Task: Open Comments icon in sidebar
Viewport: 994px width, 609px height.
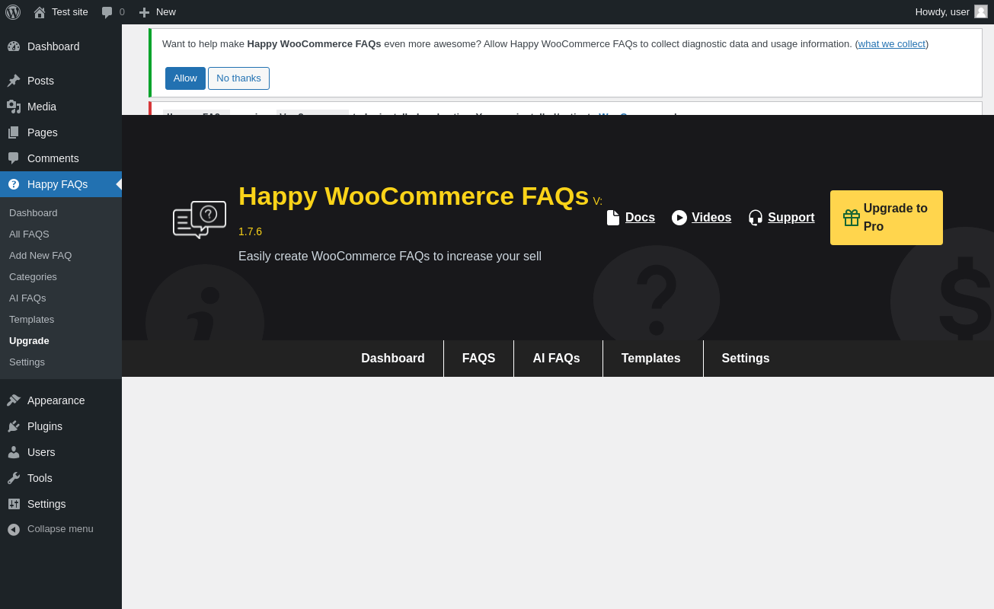Action: (14, 158)
